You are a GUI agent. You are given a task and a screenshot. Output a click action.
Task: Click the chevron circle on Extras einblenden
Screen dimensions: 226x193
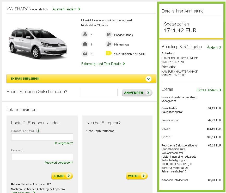(x=149, y=79)
